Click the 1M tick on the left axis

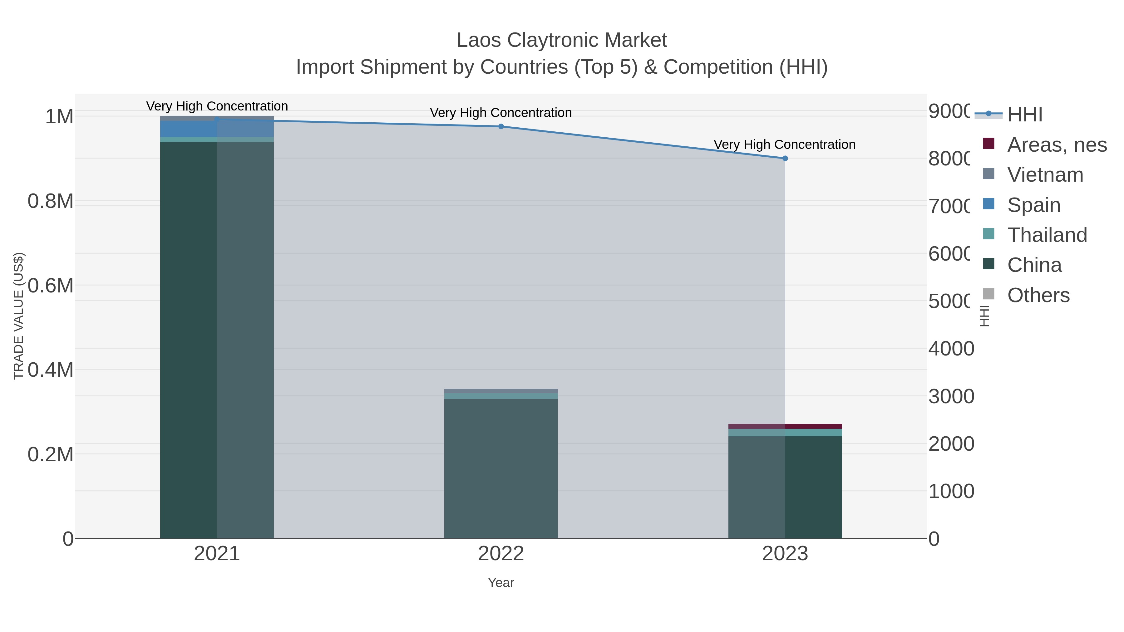coord(59,116)
